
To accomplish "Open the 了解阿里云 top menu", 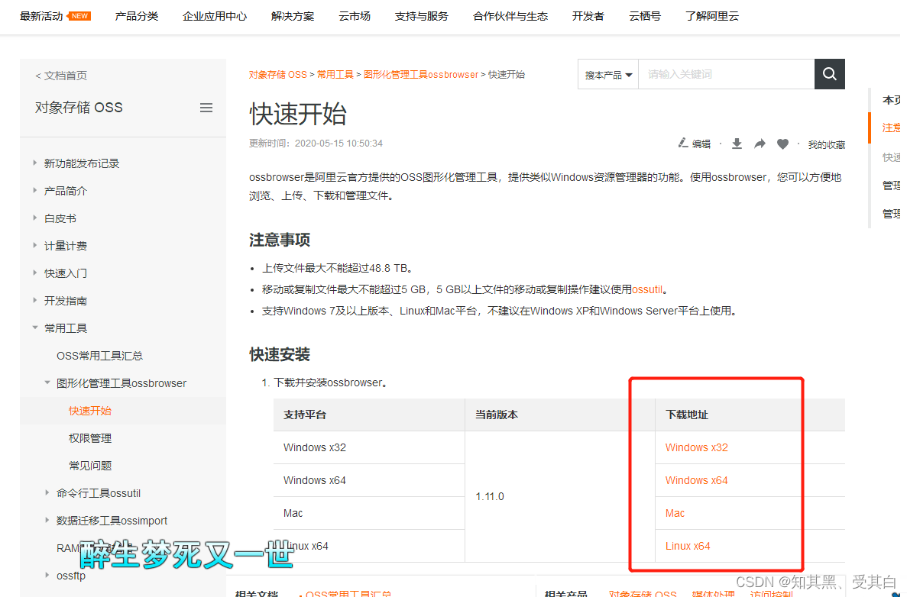I will pos(712,16).
